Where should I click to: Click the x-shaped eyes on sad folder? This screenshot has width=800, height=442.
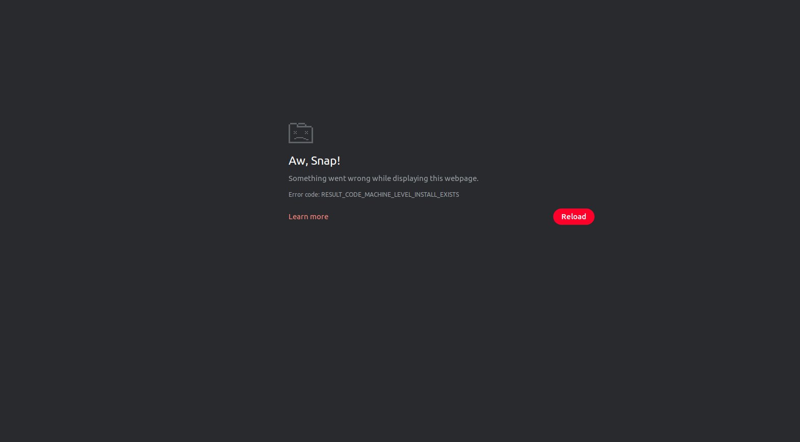point(300,133)
